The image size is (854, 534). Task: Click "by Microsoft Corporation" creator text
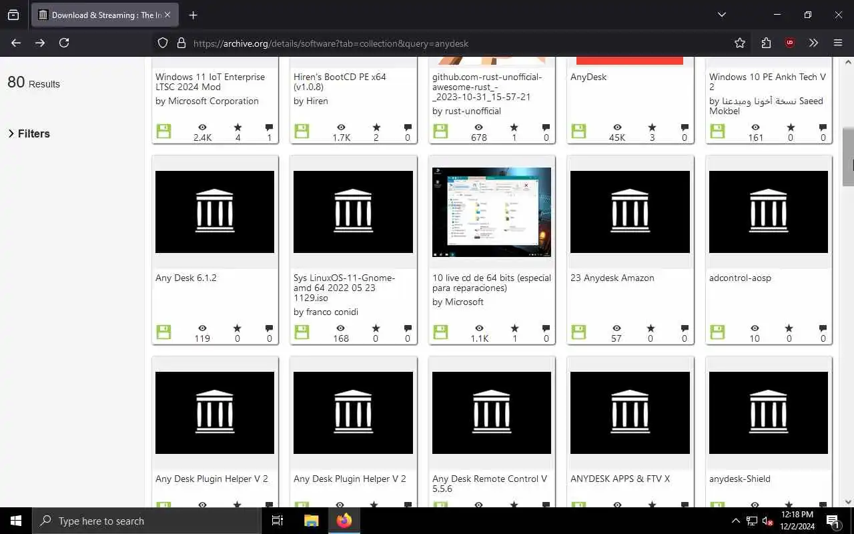(207, 101)
